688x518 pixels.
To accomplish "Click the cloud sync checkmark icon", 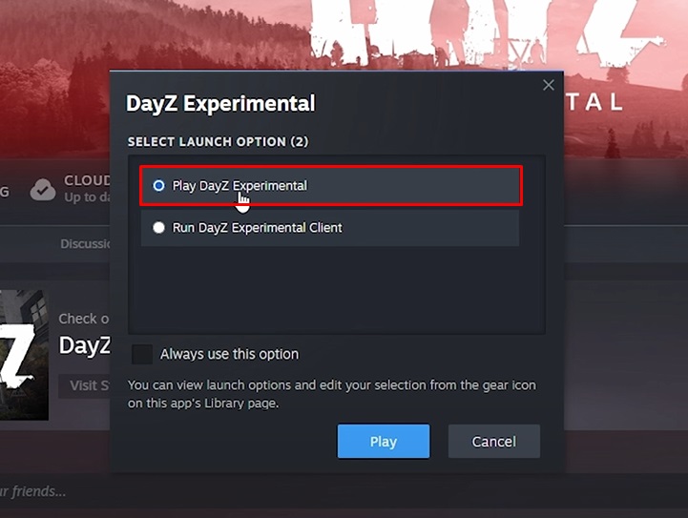I will (43, 190).
